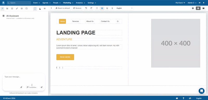
Task: Open the live chat bubble
Action: (201, 91)
